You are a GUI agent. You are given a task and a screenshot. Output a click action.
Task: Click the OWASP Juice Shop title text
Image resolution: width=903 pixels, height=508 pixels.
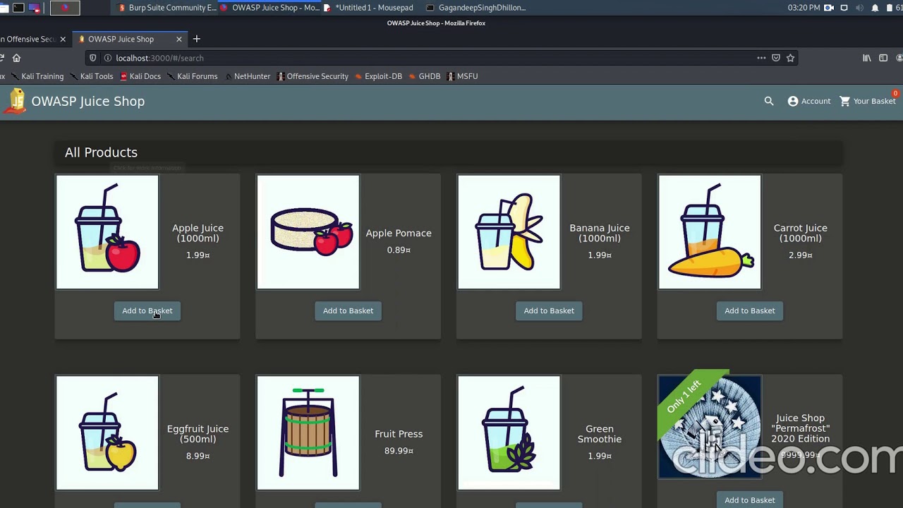[88, 101]
